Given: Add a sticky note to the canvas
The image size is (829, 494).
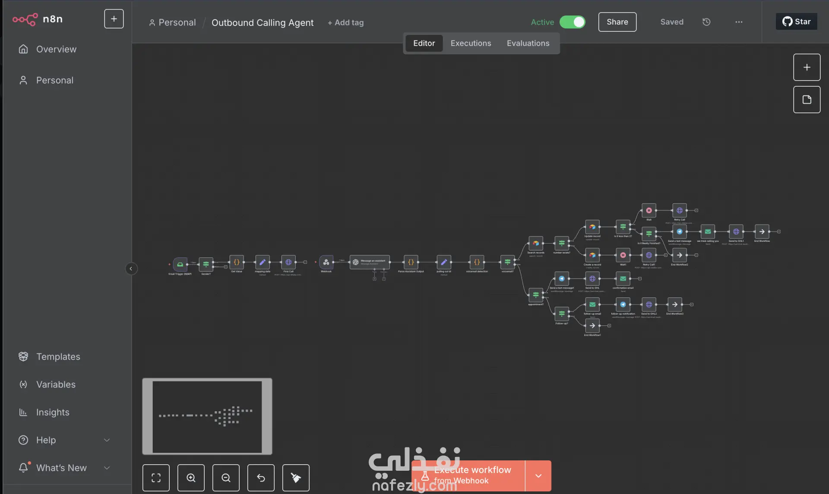Looking at the screenshot, I should (807, 100).
